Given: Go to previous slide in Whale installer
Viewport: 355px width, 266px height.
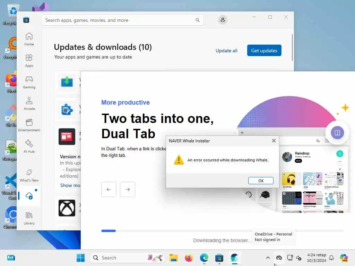Looking at the screenshot, I should coord(109,189).
